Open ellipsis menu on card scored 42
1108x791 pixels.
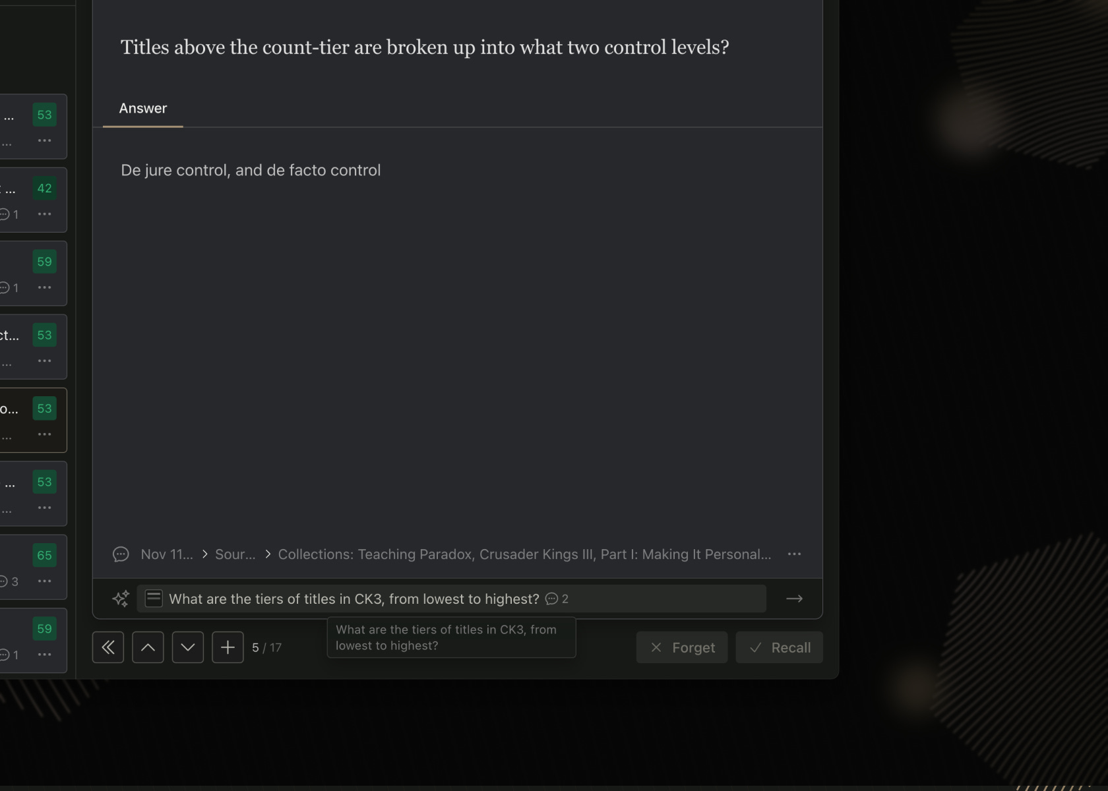44,214
